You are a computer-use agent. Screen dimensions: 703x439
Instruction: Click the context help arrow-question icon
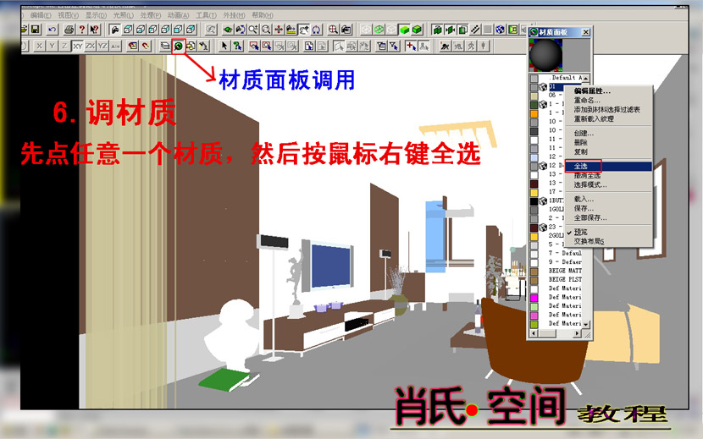click(94, 30)
